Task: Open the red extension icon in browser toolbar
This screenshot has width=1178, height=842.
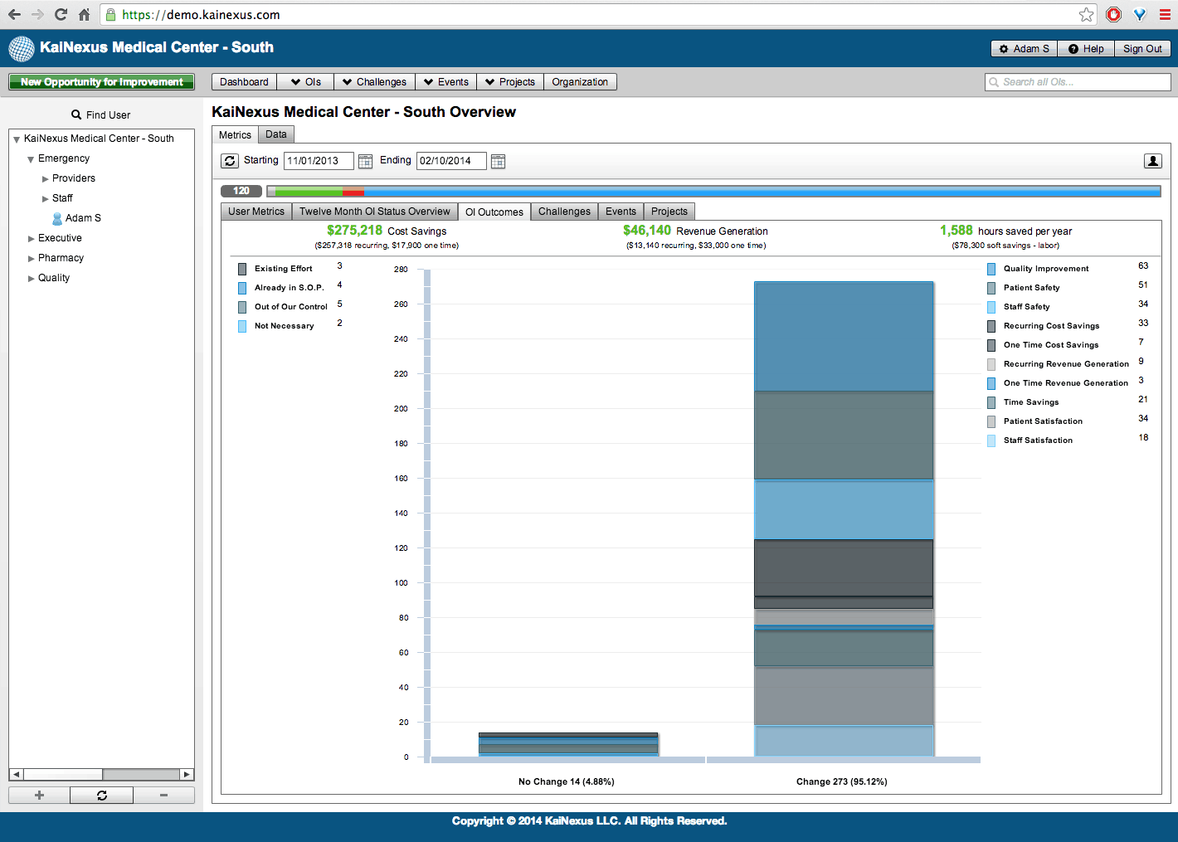Action: (x=1114, y=14)
